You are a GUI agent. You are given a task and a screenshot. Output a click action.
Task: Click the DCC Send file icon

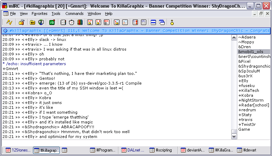[x=90, y=22]
